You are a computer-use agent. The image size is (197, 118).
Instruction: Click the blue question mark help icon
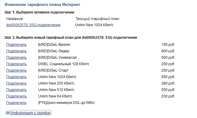pos(8,112)
